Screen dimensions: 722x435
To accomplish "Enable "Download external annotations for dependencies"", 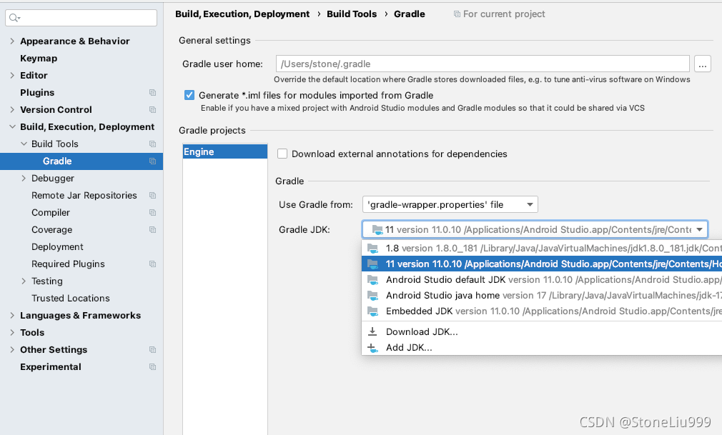I will point(282,154).
